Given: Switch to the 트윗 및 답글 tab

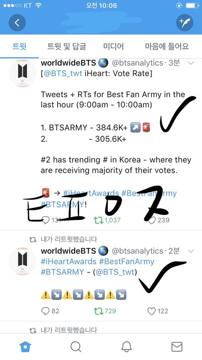Looking at the screenshot, I should pyautogui.click(x=67, y=46).
